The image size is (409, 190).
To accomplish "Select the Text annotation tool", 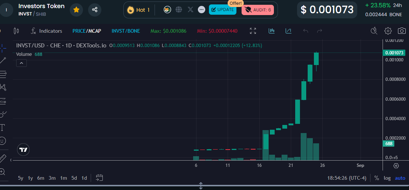I will coord(3,128).
